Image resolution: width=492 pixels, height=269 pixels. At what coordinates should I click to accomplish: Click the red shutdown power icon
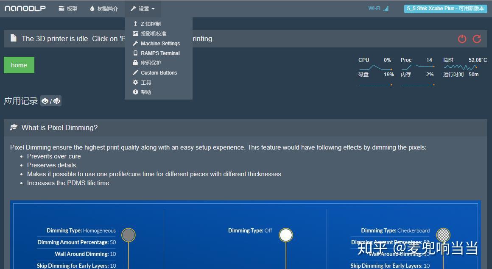tap(462, 39)
